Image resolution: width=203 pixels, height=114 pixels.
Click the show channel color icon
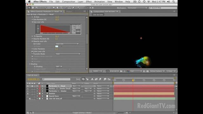pyautogui.click(x=128, y=71)
